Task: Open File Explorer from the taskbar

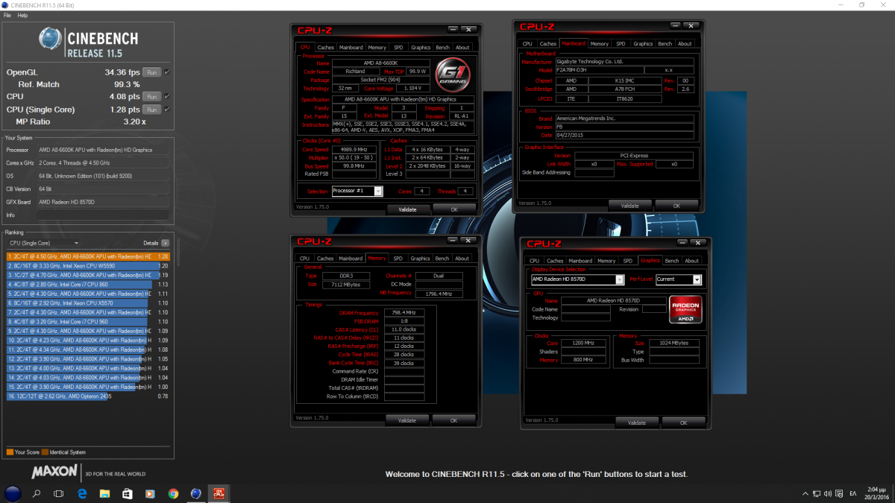Action: click(104, 493)
